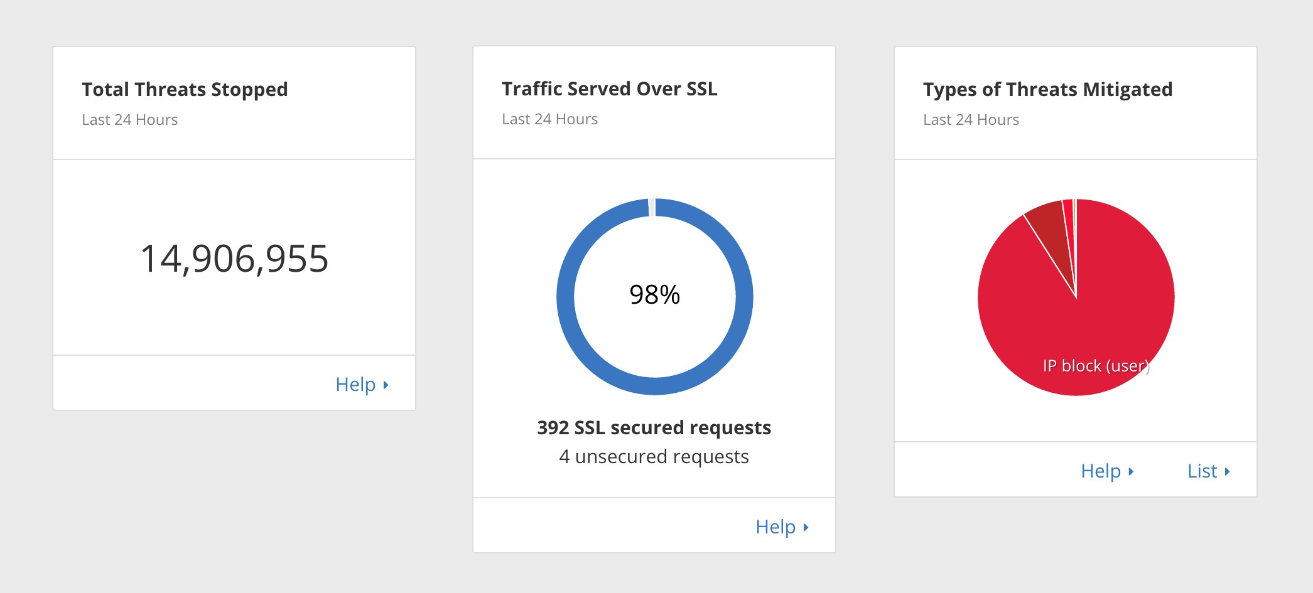Click the Help link under Total Threats Stopped

(x=355, y=384)
